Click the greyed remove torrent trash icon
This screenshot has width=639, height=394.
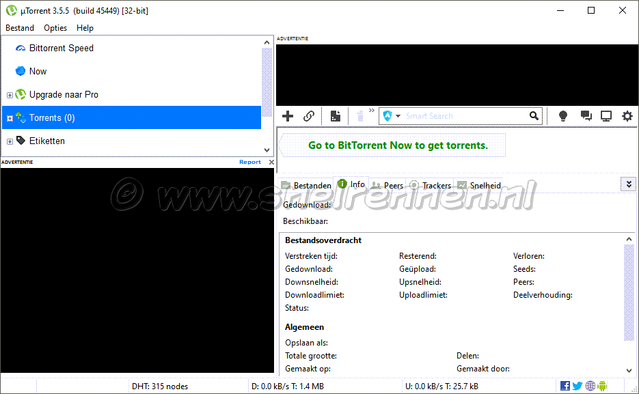(x=360, y=116)
